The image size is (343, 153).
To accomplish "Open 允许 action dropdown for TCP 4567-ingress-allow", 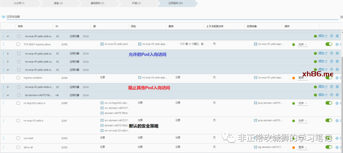I will (302, 44).
